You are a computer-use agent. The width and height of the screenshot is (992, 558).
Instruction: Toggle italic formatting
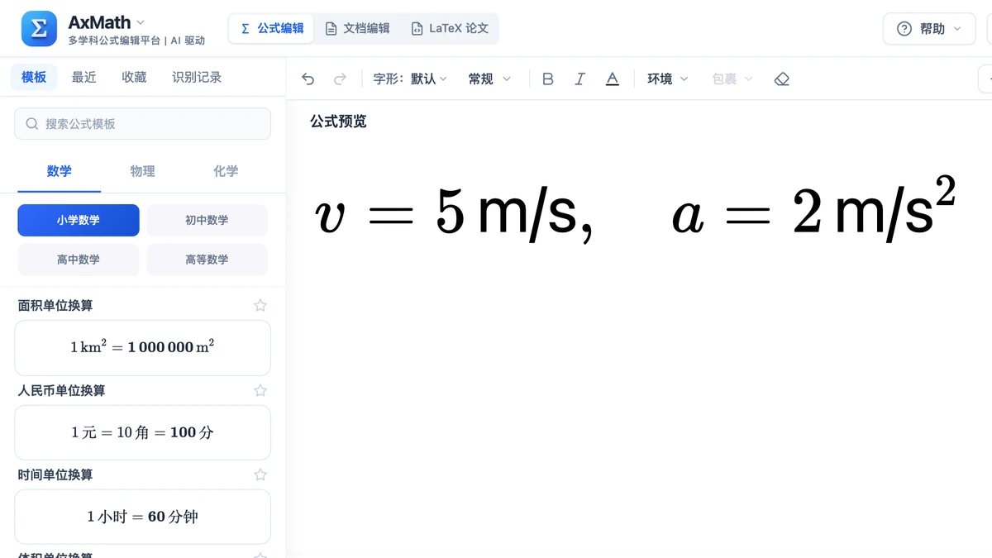[579, 79]
